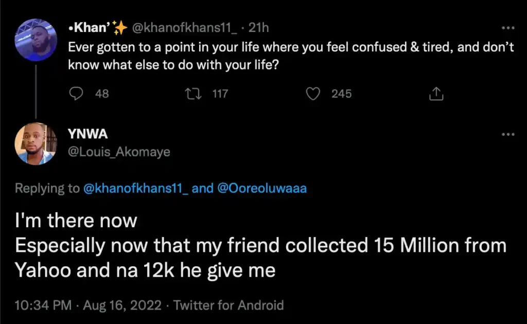Click the 117 retweet count
This screenshot has height=324, width=527.
point(220,93)
